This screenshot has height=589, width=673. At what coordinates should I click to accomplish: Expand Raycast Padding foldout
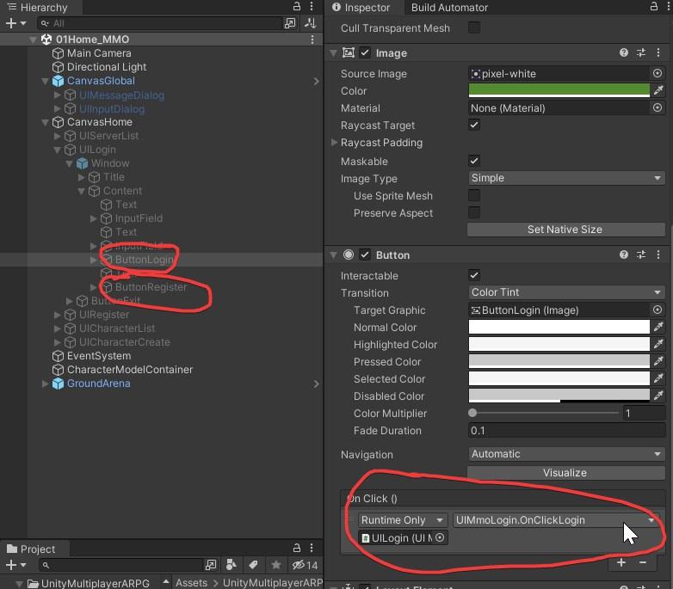click(335, 143)
